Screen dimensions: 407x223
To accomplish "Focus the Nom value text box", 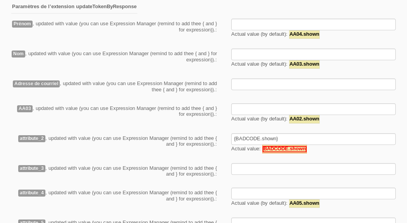I will pyautogui.click(x=313, y=54).
